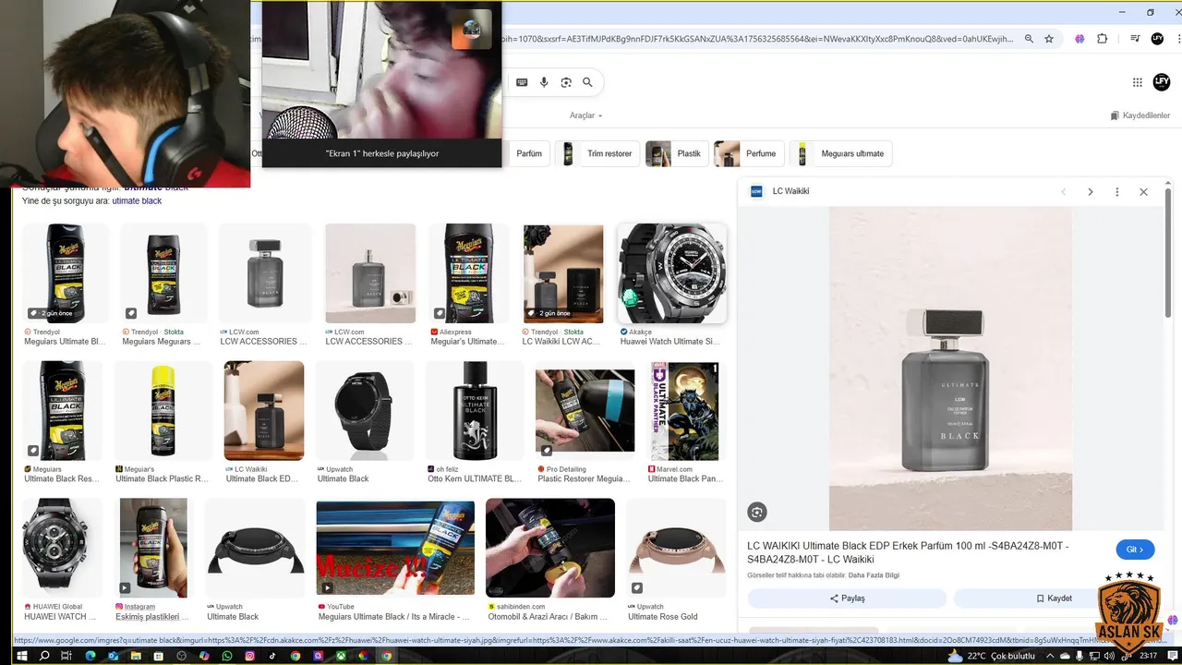
Task: Select the Plastik filter chip
Action: coord(677,153)
